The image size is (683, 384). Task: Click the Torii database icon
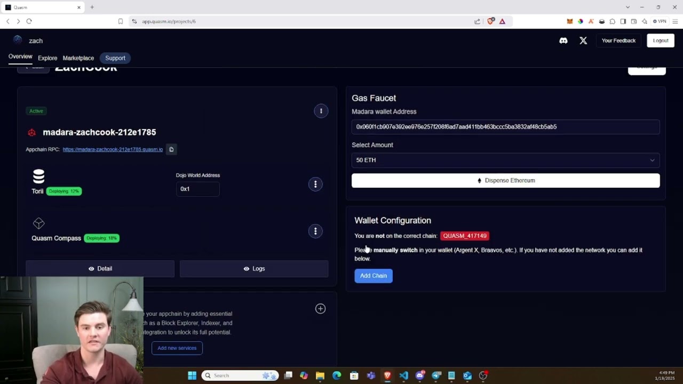(38, 176)
